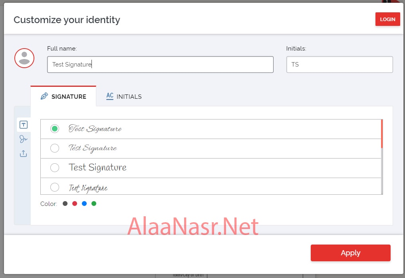This screenshot has width=405, height=278.
Task: Click the Full name text field
Action: 160,65
